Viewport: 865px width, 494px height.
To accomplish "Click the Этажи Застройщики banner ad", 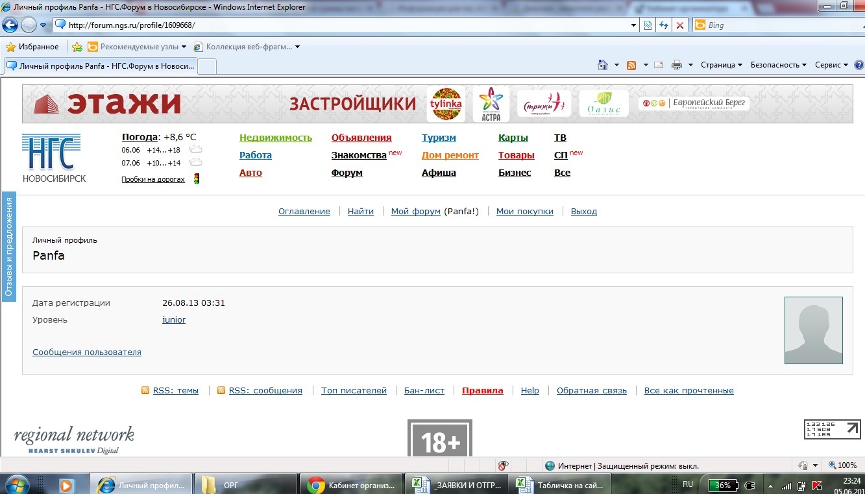I will click(x=437, y=104).
